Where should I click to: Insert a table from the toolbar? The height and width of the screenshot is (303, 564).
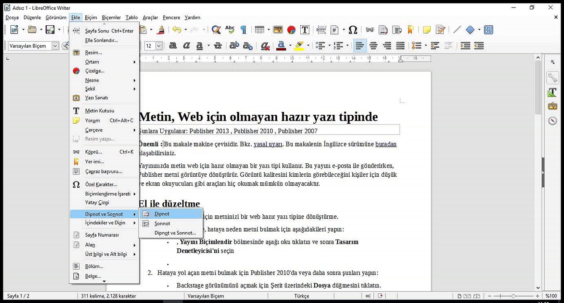pyautogui.click(x=259, y=30)
